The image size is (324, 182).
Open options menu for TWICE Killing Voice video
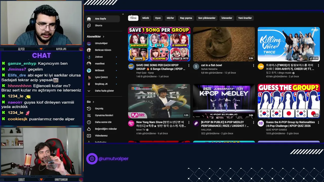(318, 65)
